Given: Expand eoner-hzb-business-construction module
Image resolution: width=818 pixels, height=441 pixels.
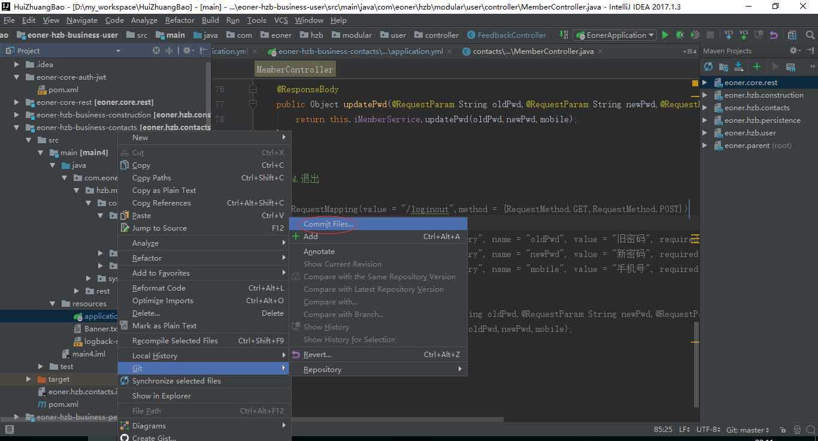Looking at the screenshot, I should pos(17,114).
